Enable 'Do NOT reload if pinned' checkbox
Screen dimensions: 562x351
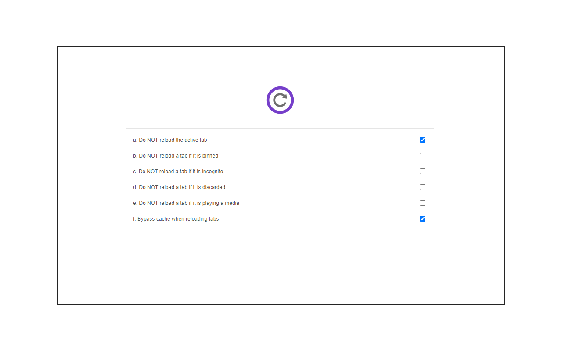422,156
